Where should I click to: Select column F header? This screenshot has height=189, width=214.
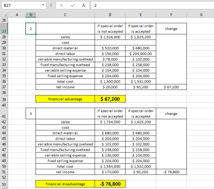pos(171,15)
